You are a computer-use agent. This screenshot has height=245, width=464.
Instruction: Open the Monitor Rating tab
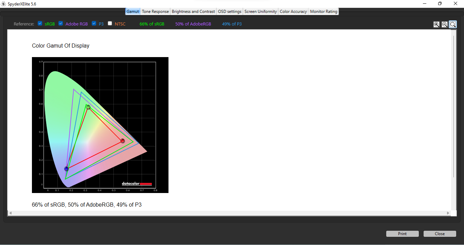coord(324,12)
